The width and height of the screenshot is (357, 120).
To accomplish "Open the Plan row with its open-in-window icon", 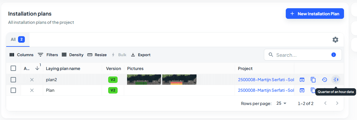I will [302, 90].
